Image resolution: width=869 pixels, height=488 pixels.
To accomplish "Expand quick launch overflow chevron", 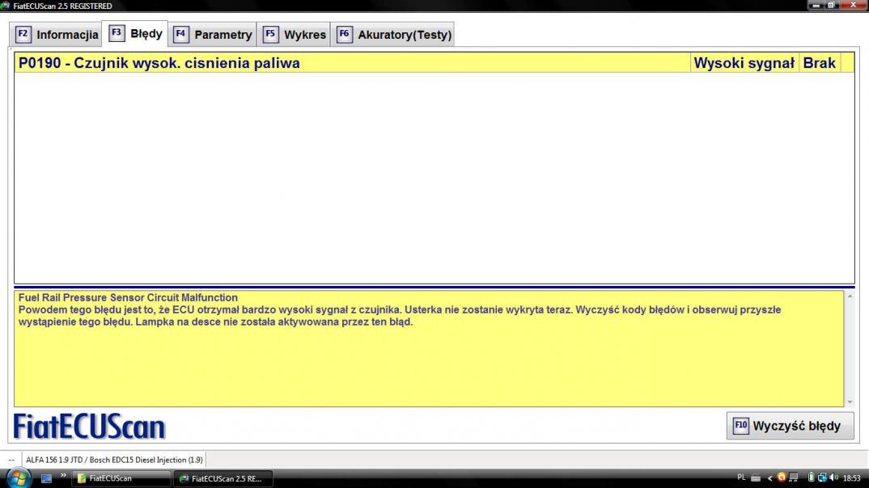I will (x=63, y=475).
